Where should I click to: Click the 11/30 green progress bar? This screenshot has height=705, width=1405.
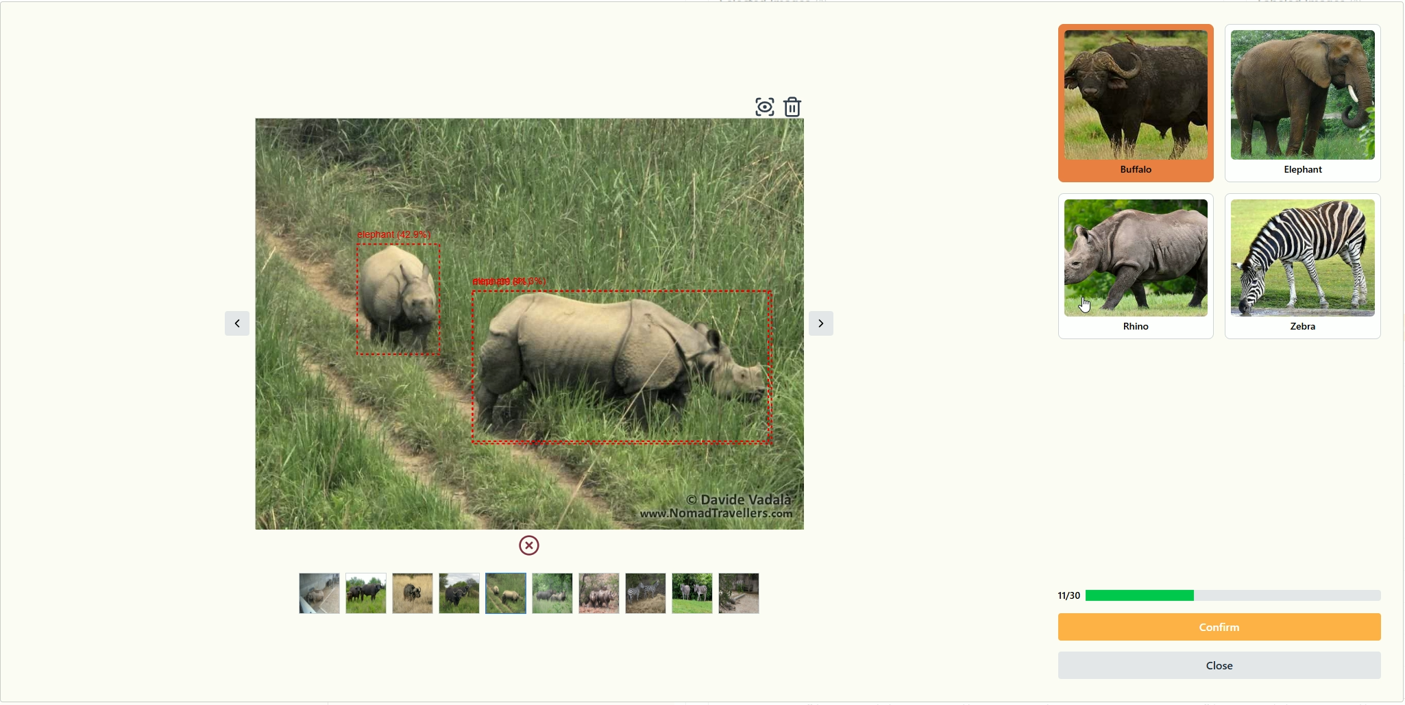pyautogui.click(x=1233, y=595)
